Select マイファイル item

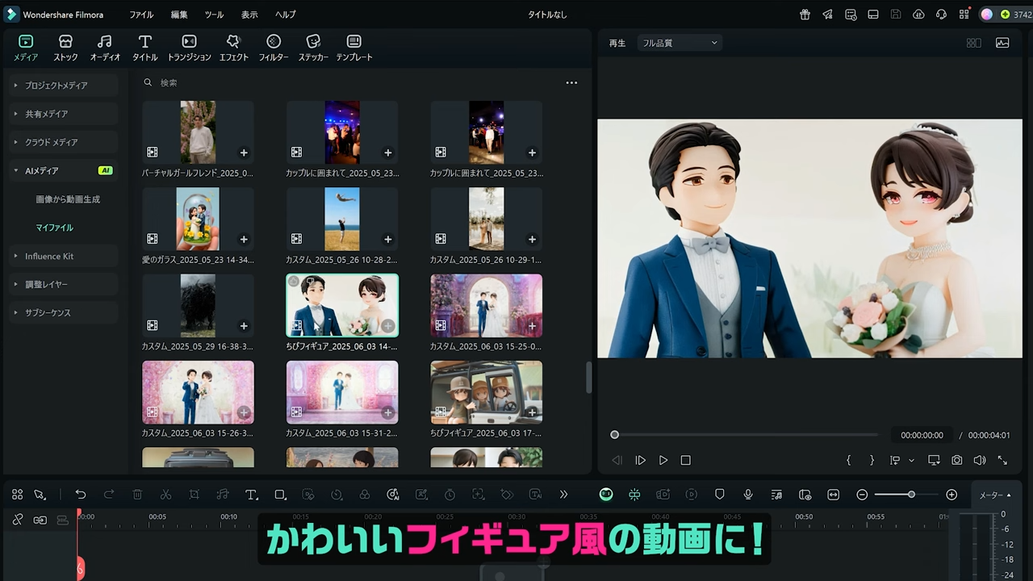pos(54,228)
